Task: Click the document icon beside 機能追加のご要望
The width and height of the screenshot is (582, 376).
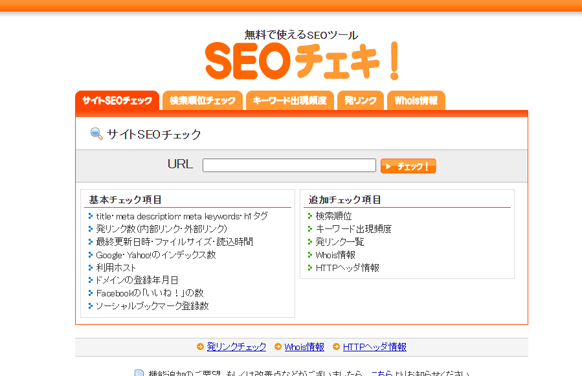Action: 139,373
